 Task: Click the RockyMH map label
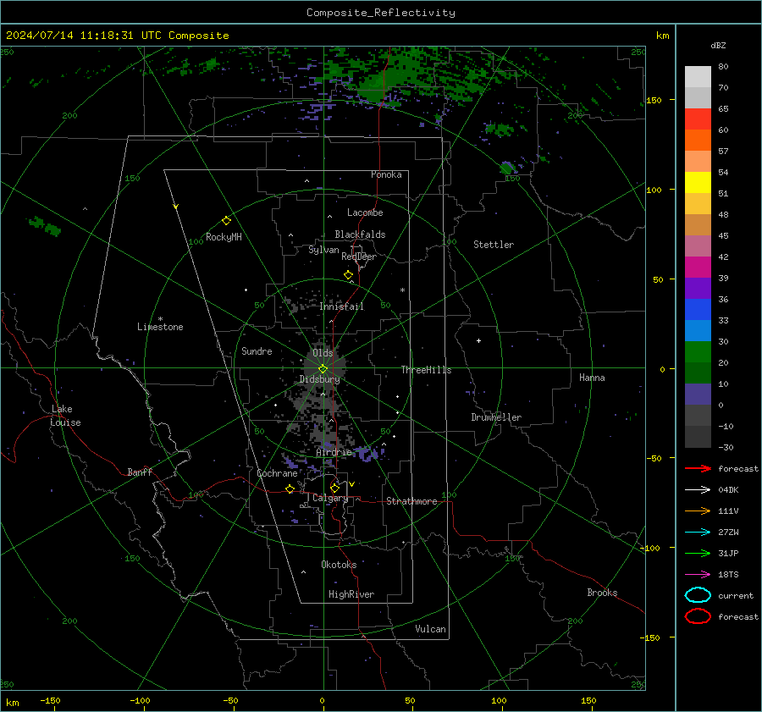point(224,237)
